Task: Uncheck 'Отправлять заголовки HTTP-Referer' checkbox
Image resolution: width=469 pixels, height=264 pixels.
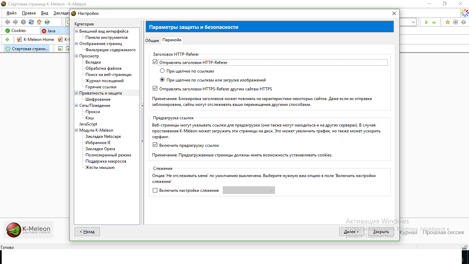Action: point(155,63)
